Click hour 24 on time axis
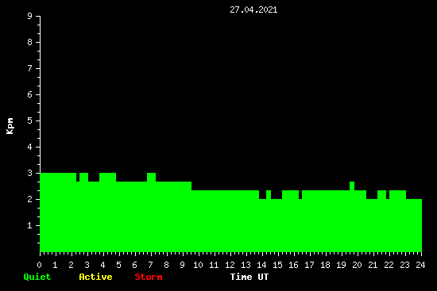Viewport: 437px width, 291px height. (420, 265)
